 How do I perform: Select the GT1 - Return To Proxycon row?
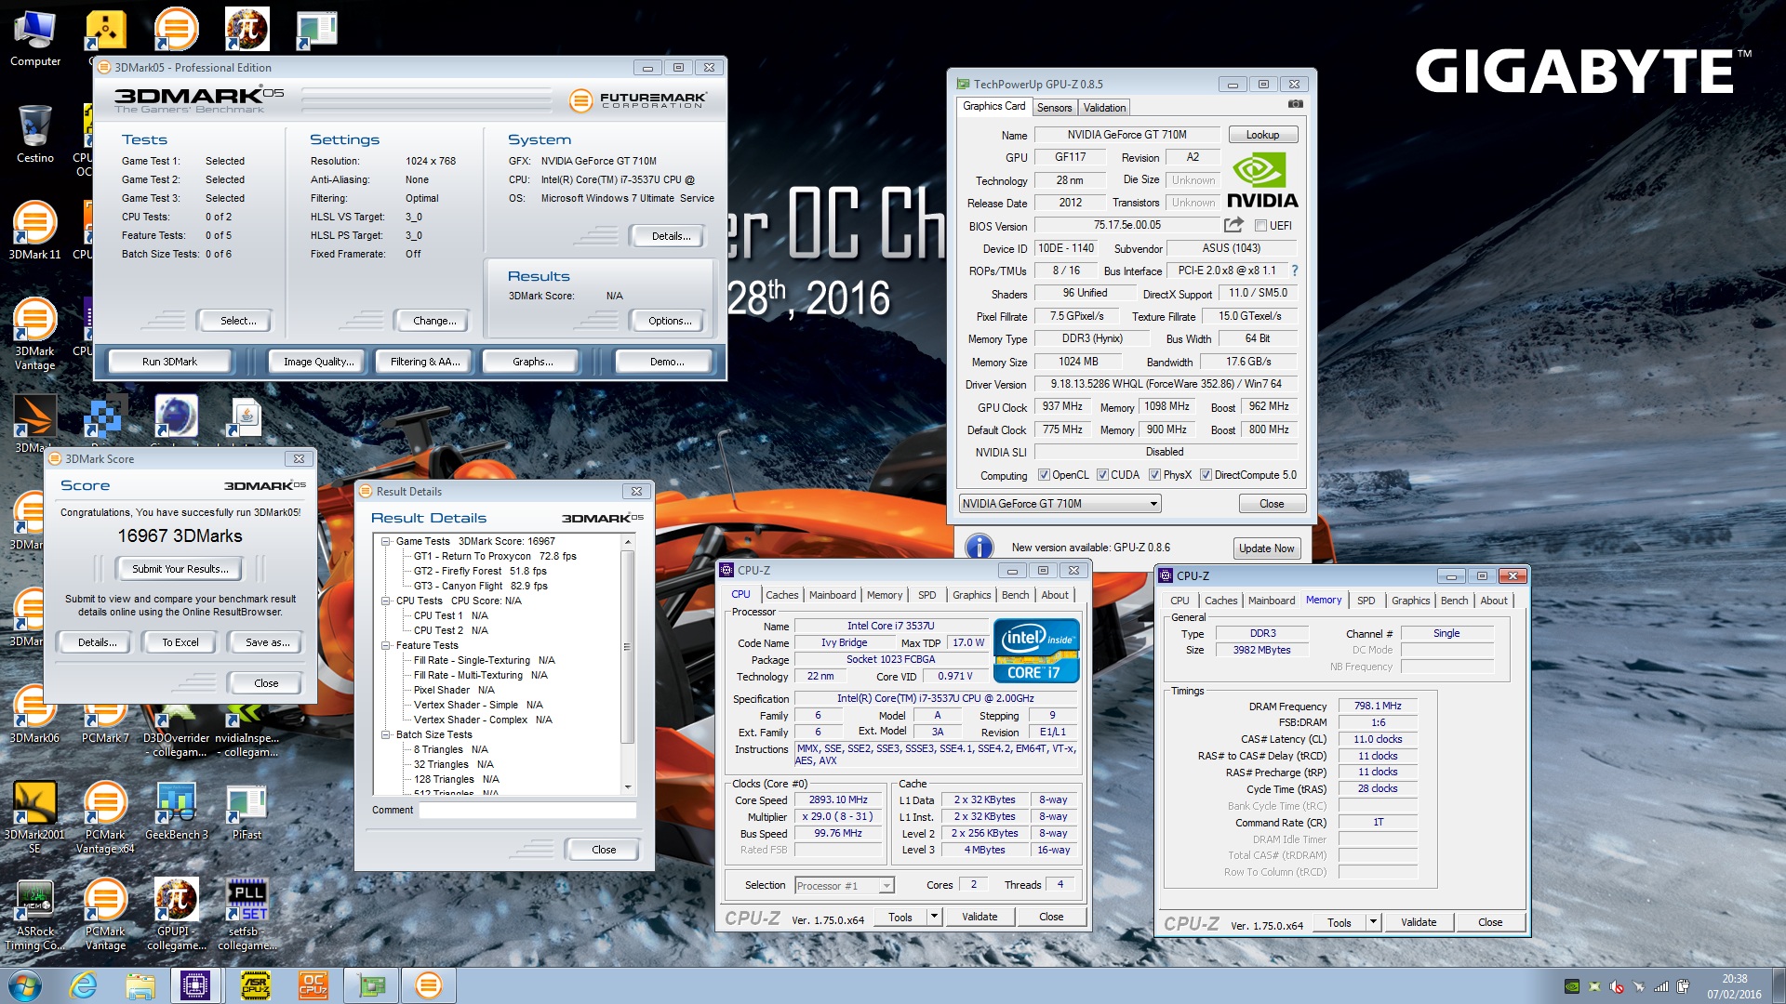495,556
